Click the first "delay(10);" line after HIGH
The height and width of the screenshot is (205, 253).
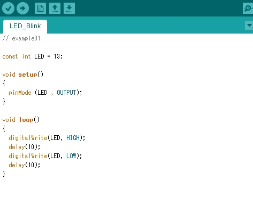point(25,147)
